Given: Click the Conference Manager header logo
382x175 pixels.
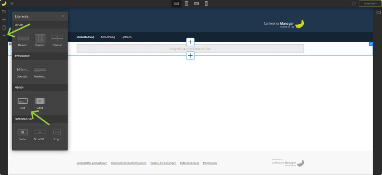Looking at the screenshot, I should click(x=284, y=24).
